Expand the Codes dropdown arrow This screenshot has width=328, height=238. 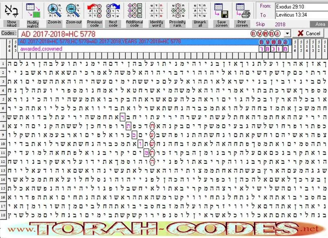tap(288, 33)
